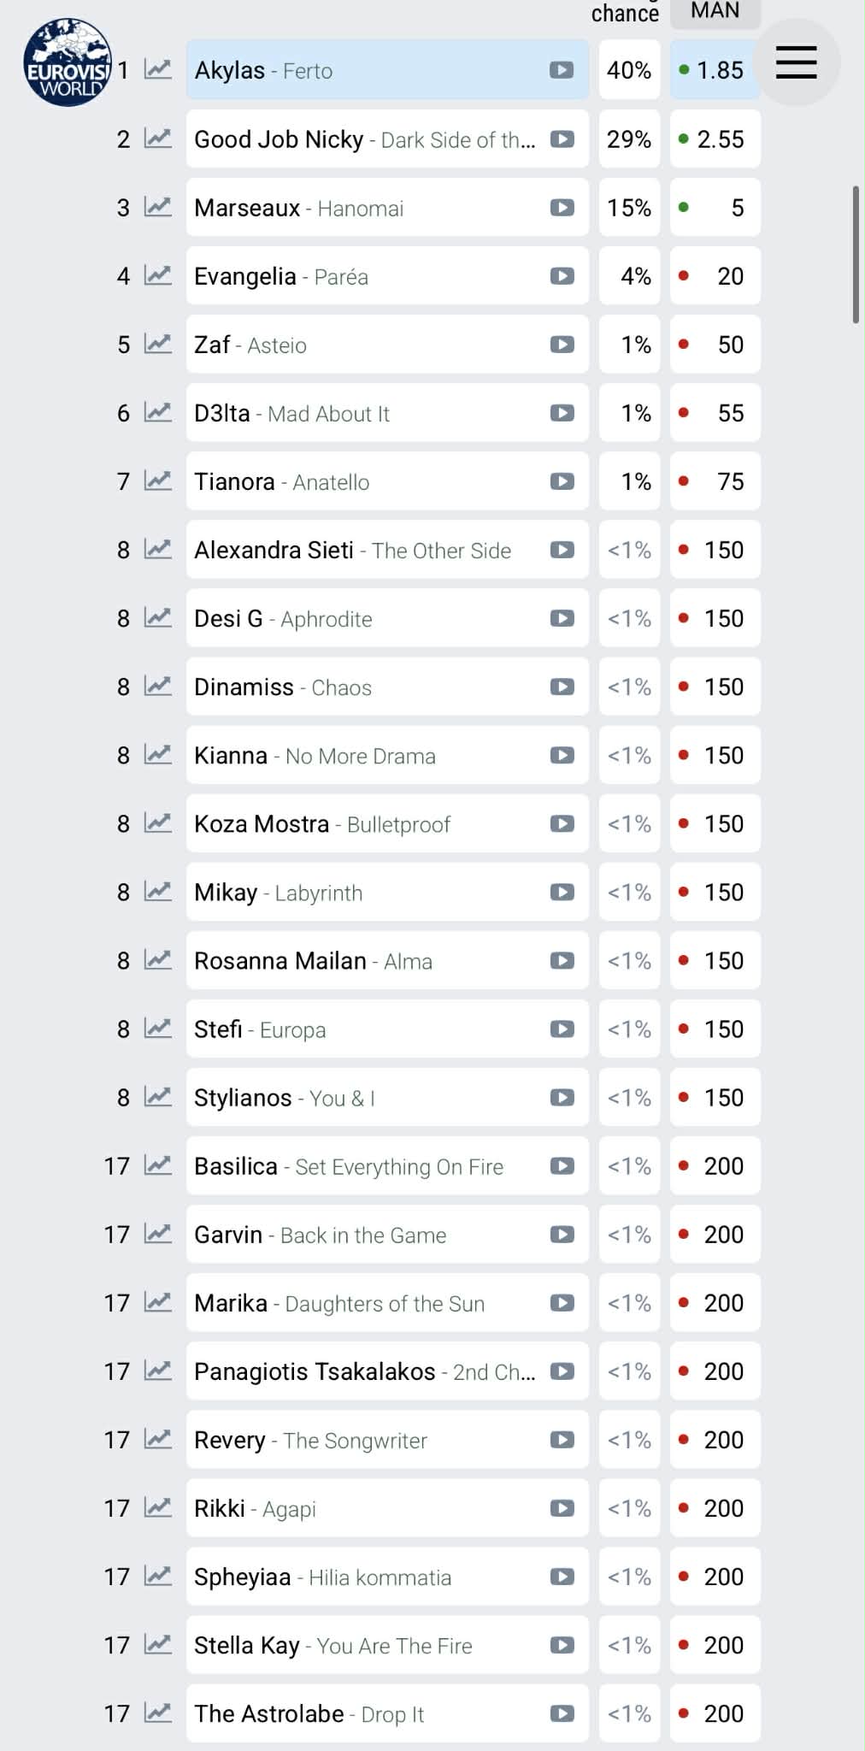Play Stefi Europa video

[562, 1029]
